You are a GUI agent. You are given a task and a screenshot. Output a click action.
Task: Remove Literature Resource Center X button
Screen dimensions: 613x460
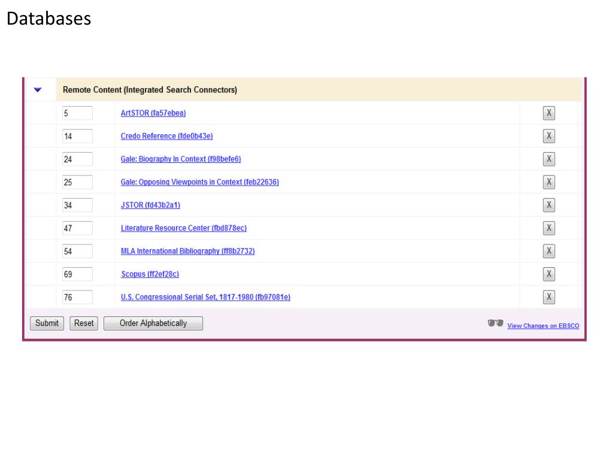coord(549,228)
